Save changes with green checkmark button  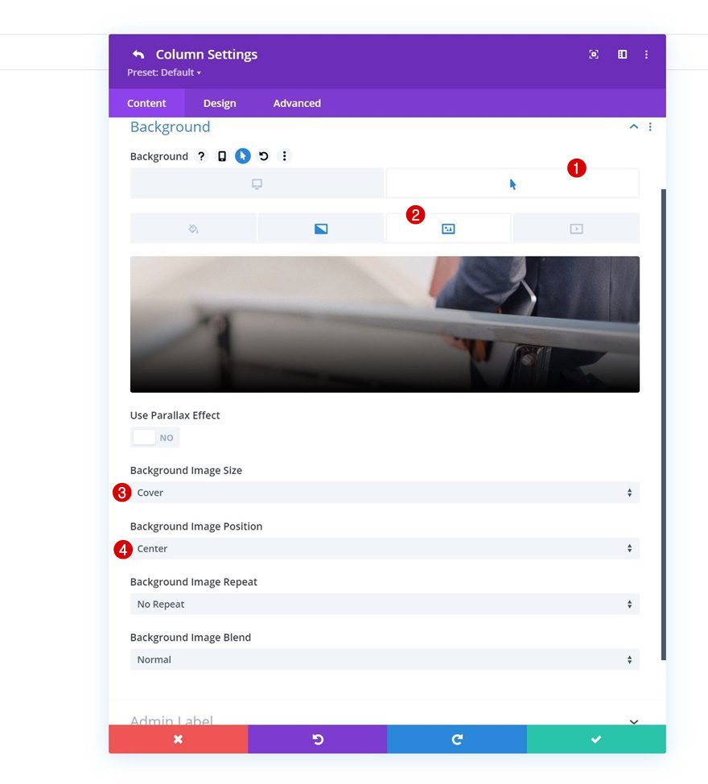tap(595, 739)
